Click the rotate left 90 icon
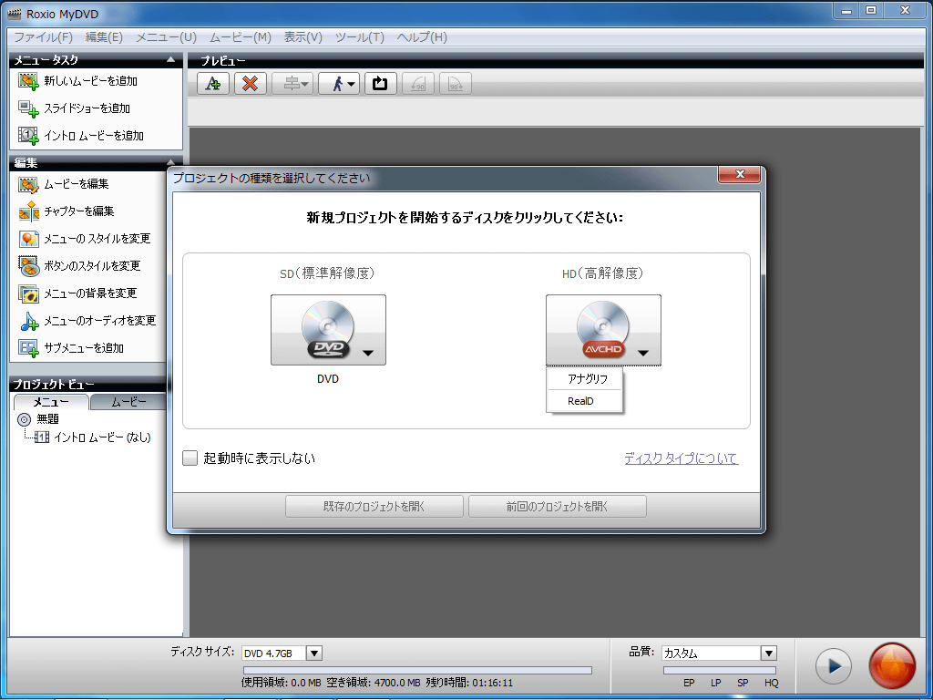933x700 pixels. [417, 84]
